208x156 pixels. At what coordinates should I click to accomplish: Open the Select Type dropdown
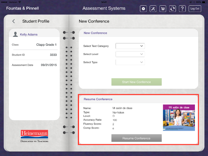click(x=130, y=62)
